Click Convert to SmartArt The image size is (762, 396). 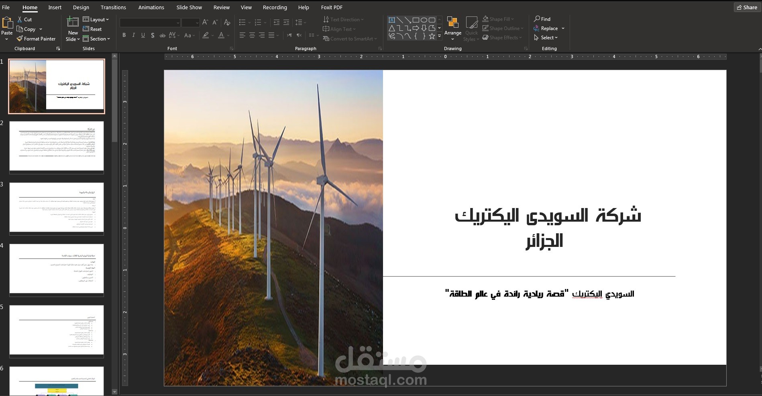pyautogui.click(x=350, y=38)
